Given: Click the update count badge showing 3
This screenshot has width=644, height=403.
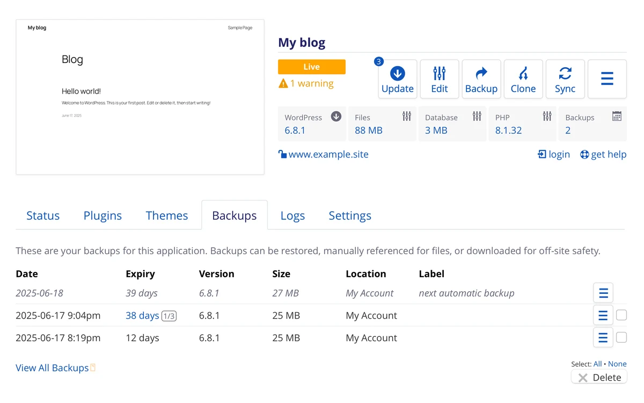Looking at the screenshot, I should pos(379,62).
